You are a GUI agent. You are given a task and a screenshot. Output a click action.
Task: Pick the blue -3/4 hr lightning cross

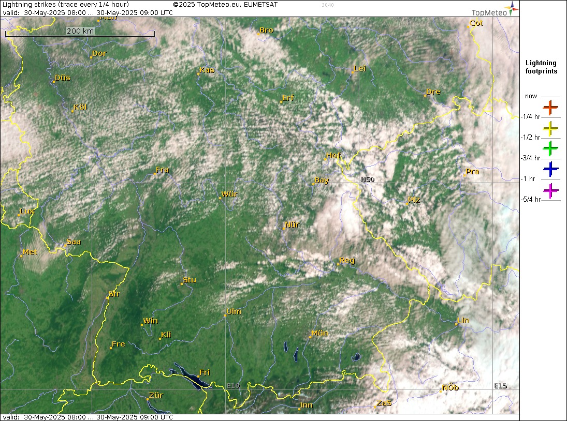[x=550, y=169]
